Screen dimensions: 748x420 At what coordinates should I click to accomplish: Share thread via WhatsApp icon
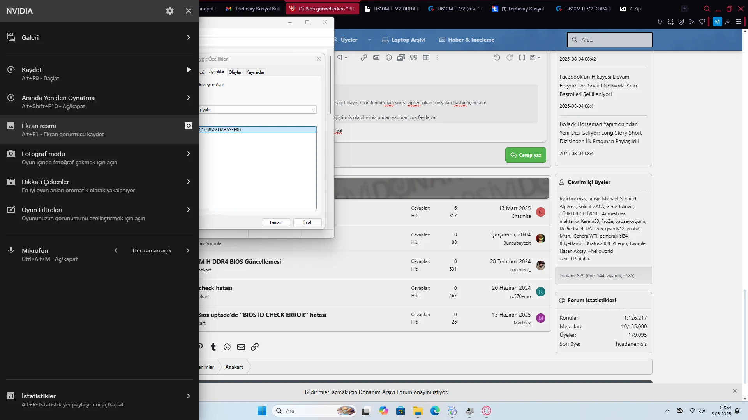pos(227,347)
